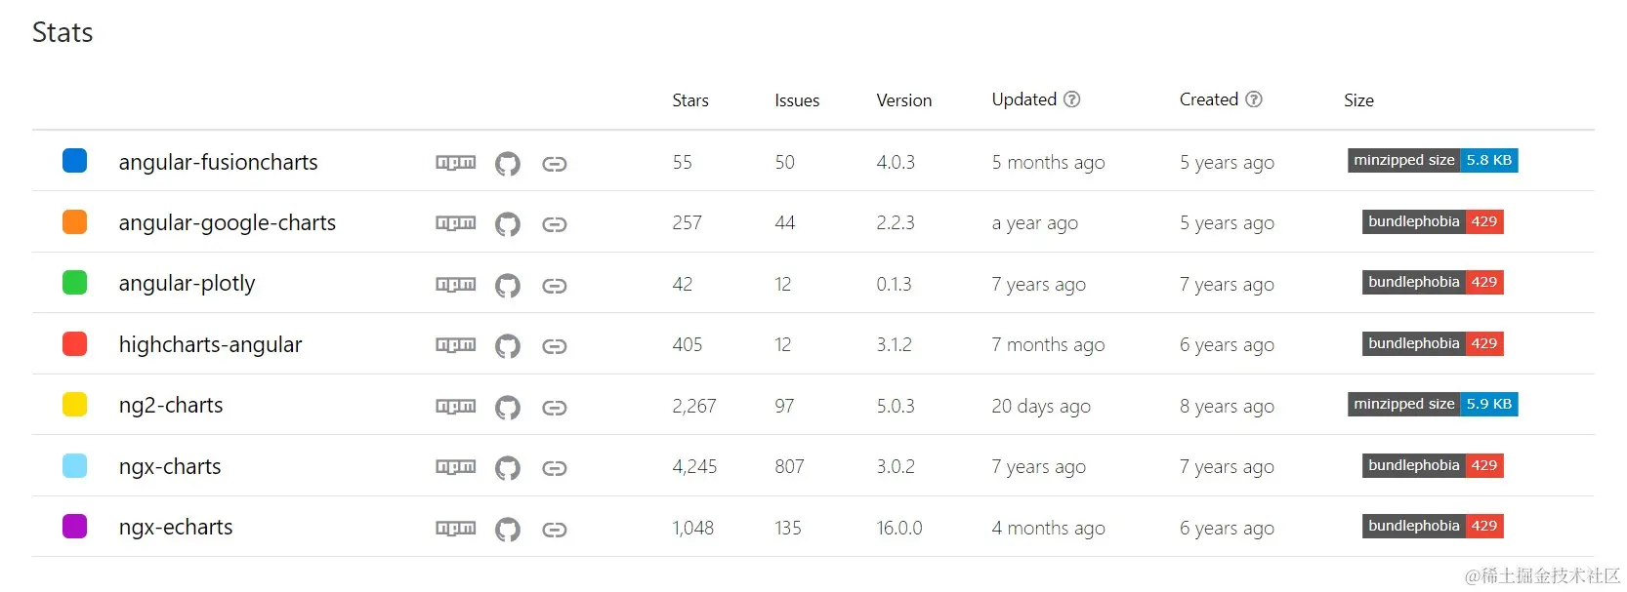
Task: Click the purple color swatch for ngx-echarts
Action: tap(74, 526)
